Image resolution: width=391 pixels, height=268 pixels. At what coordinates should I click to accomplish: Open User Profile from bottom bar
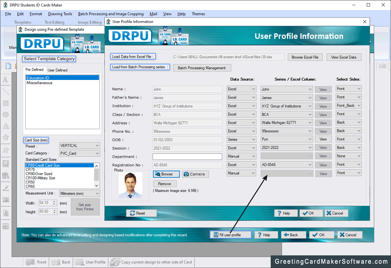[x=91, y=262]
